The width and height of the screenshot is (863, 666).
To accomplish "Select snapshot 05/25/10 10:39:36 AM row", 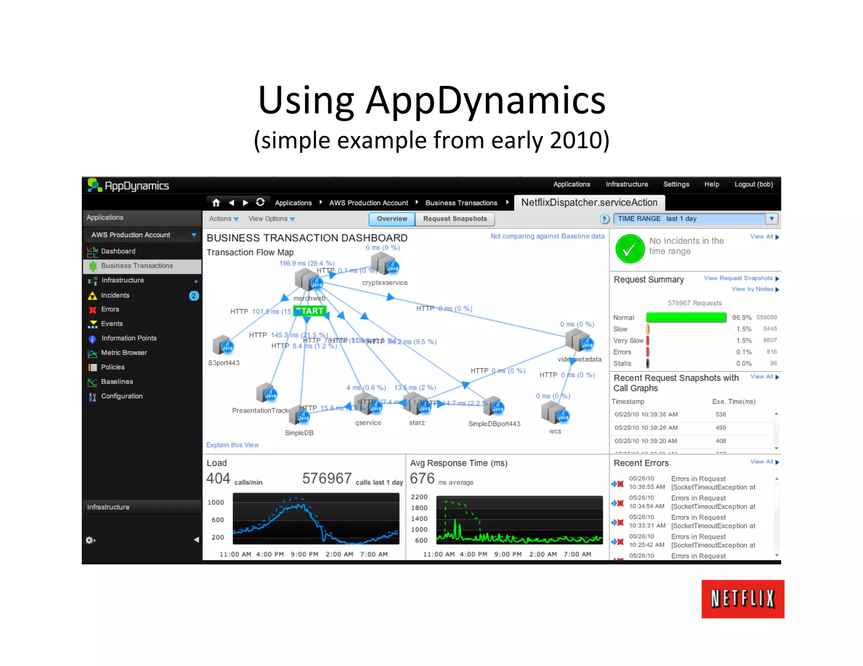I will pos(691,415).
